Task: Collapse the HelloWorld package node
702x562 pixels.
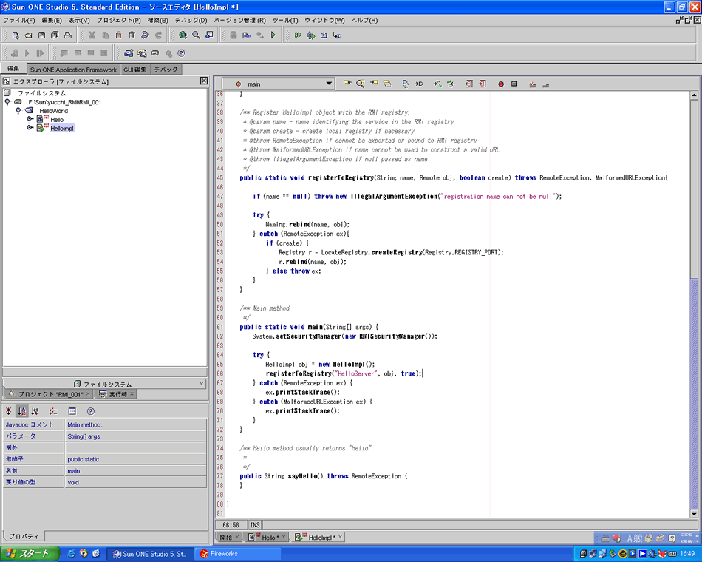Action: [x=18, y=110]
